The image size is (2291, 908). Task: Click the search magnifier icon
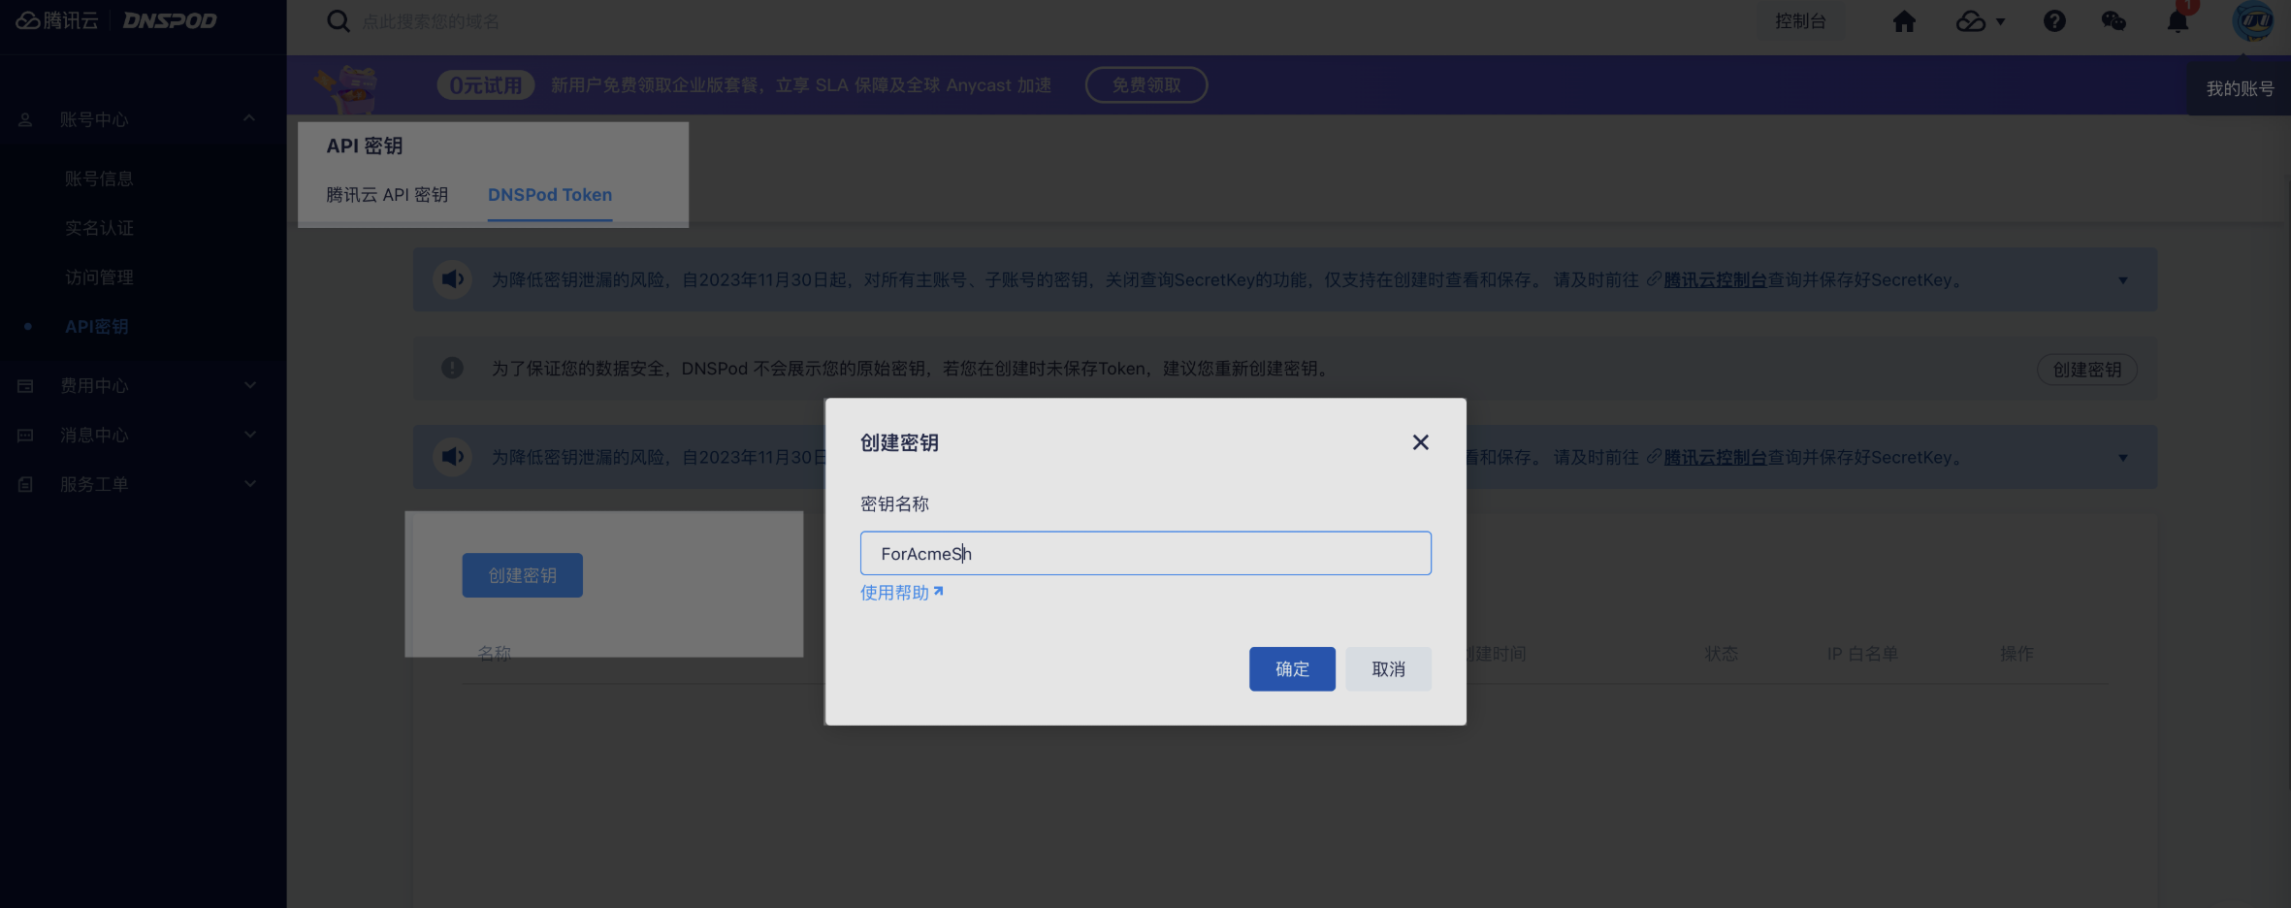(338, 21)
